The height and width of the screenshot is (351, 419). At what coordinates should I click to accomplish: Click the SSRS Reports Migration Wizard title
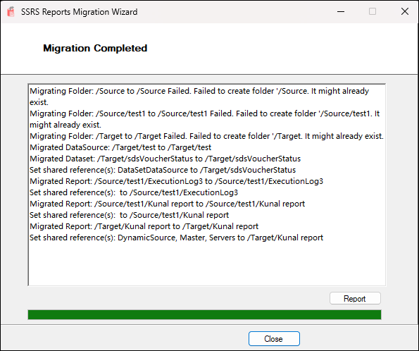80,12
